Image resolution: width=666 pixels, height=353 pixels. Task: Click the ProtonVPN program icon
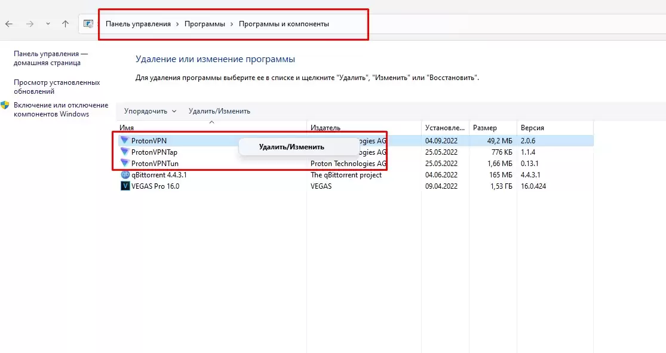pos(124,140)
